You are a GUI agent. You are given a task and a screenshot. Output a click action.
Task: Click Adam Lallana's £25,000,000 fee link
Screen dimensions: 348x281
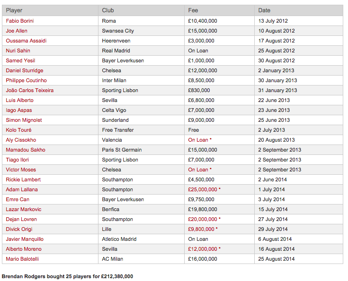(204, 189)
